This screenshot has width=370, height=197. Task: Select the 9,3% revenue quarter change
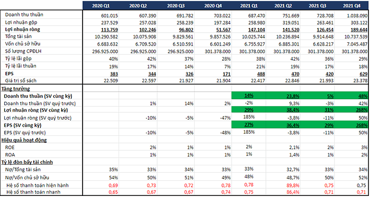coord(294,104)
